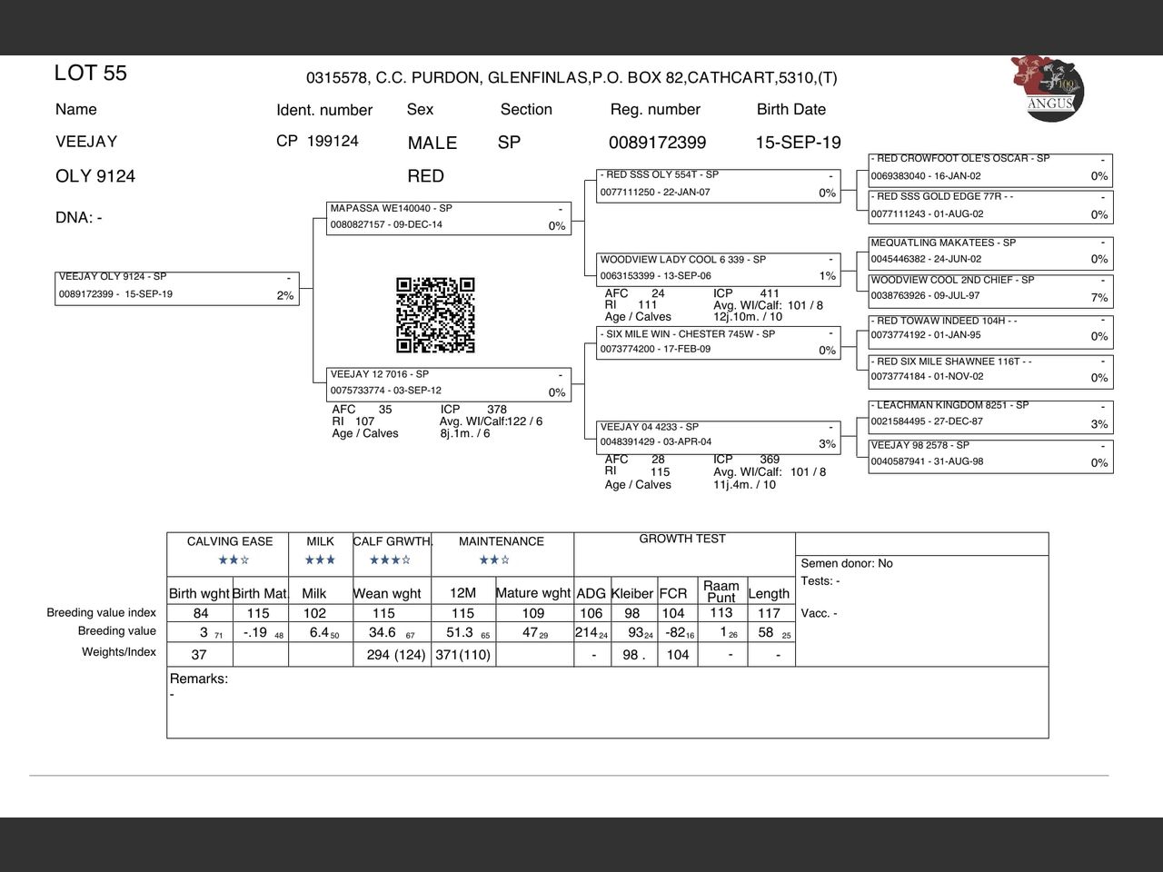Click the Semen donor: No field

[x=847, y=564]
